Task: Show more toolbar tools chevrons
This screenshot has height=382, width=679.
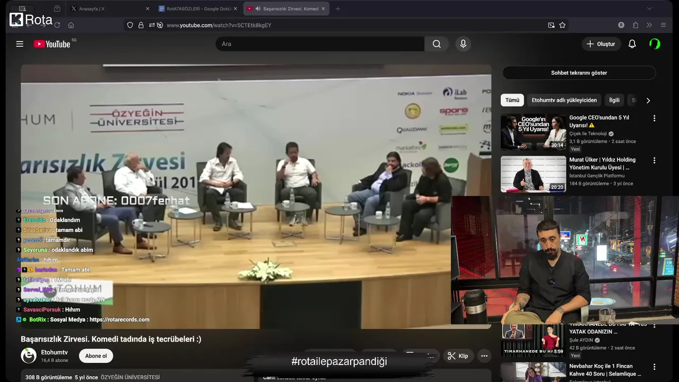Action: (649, 25)
